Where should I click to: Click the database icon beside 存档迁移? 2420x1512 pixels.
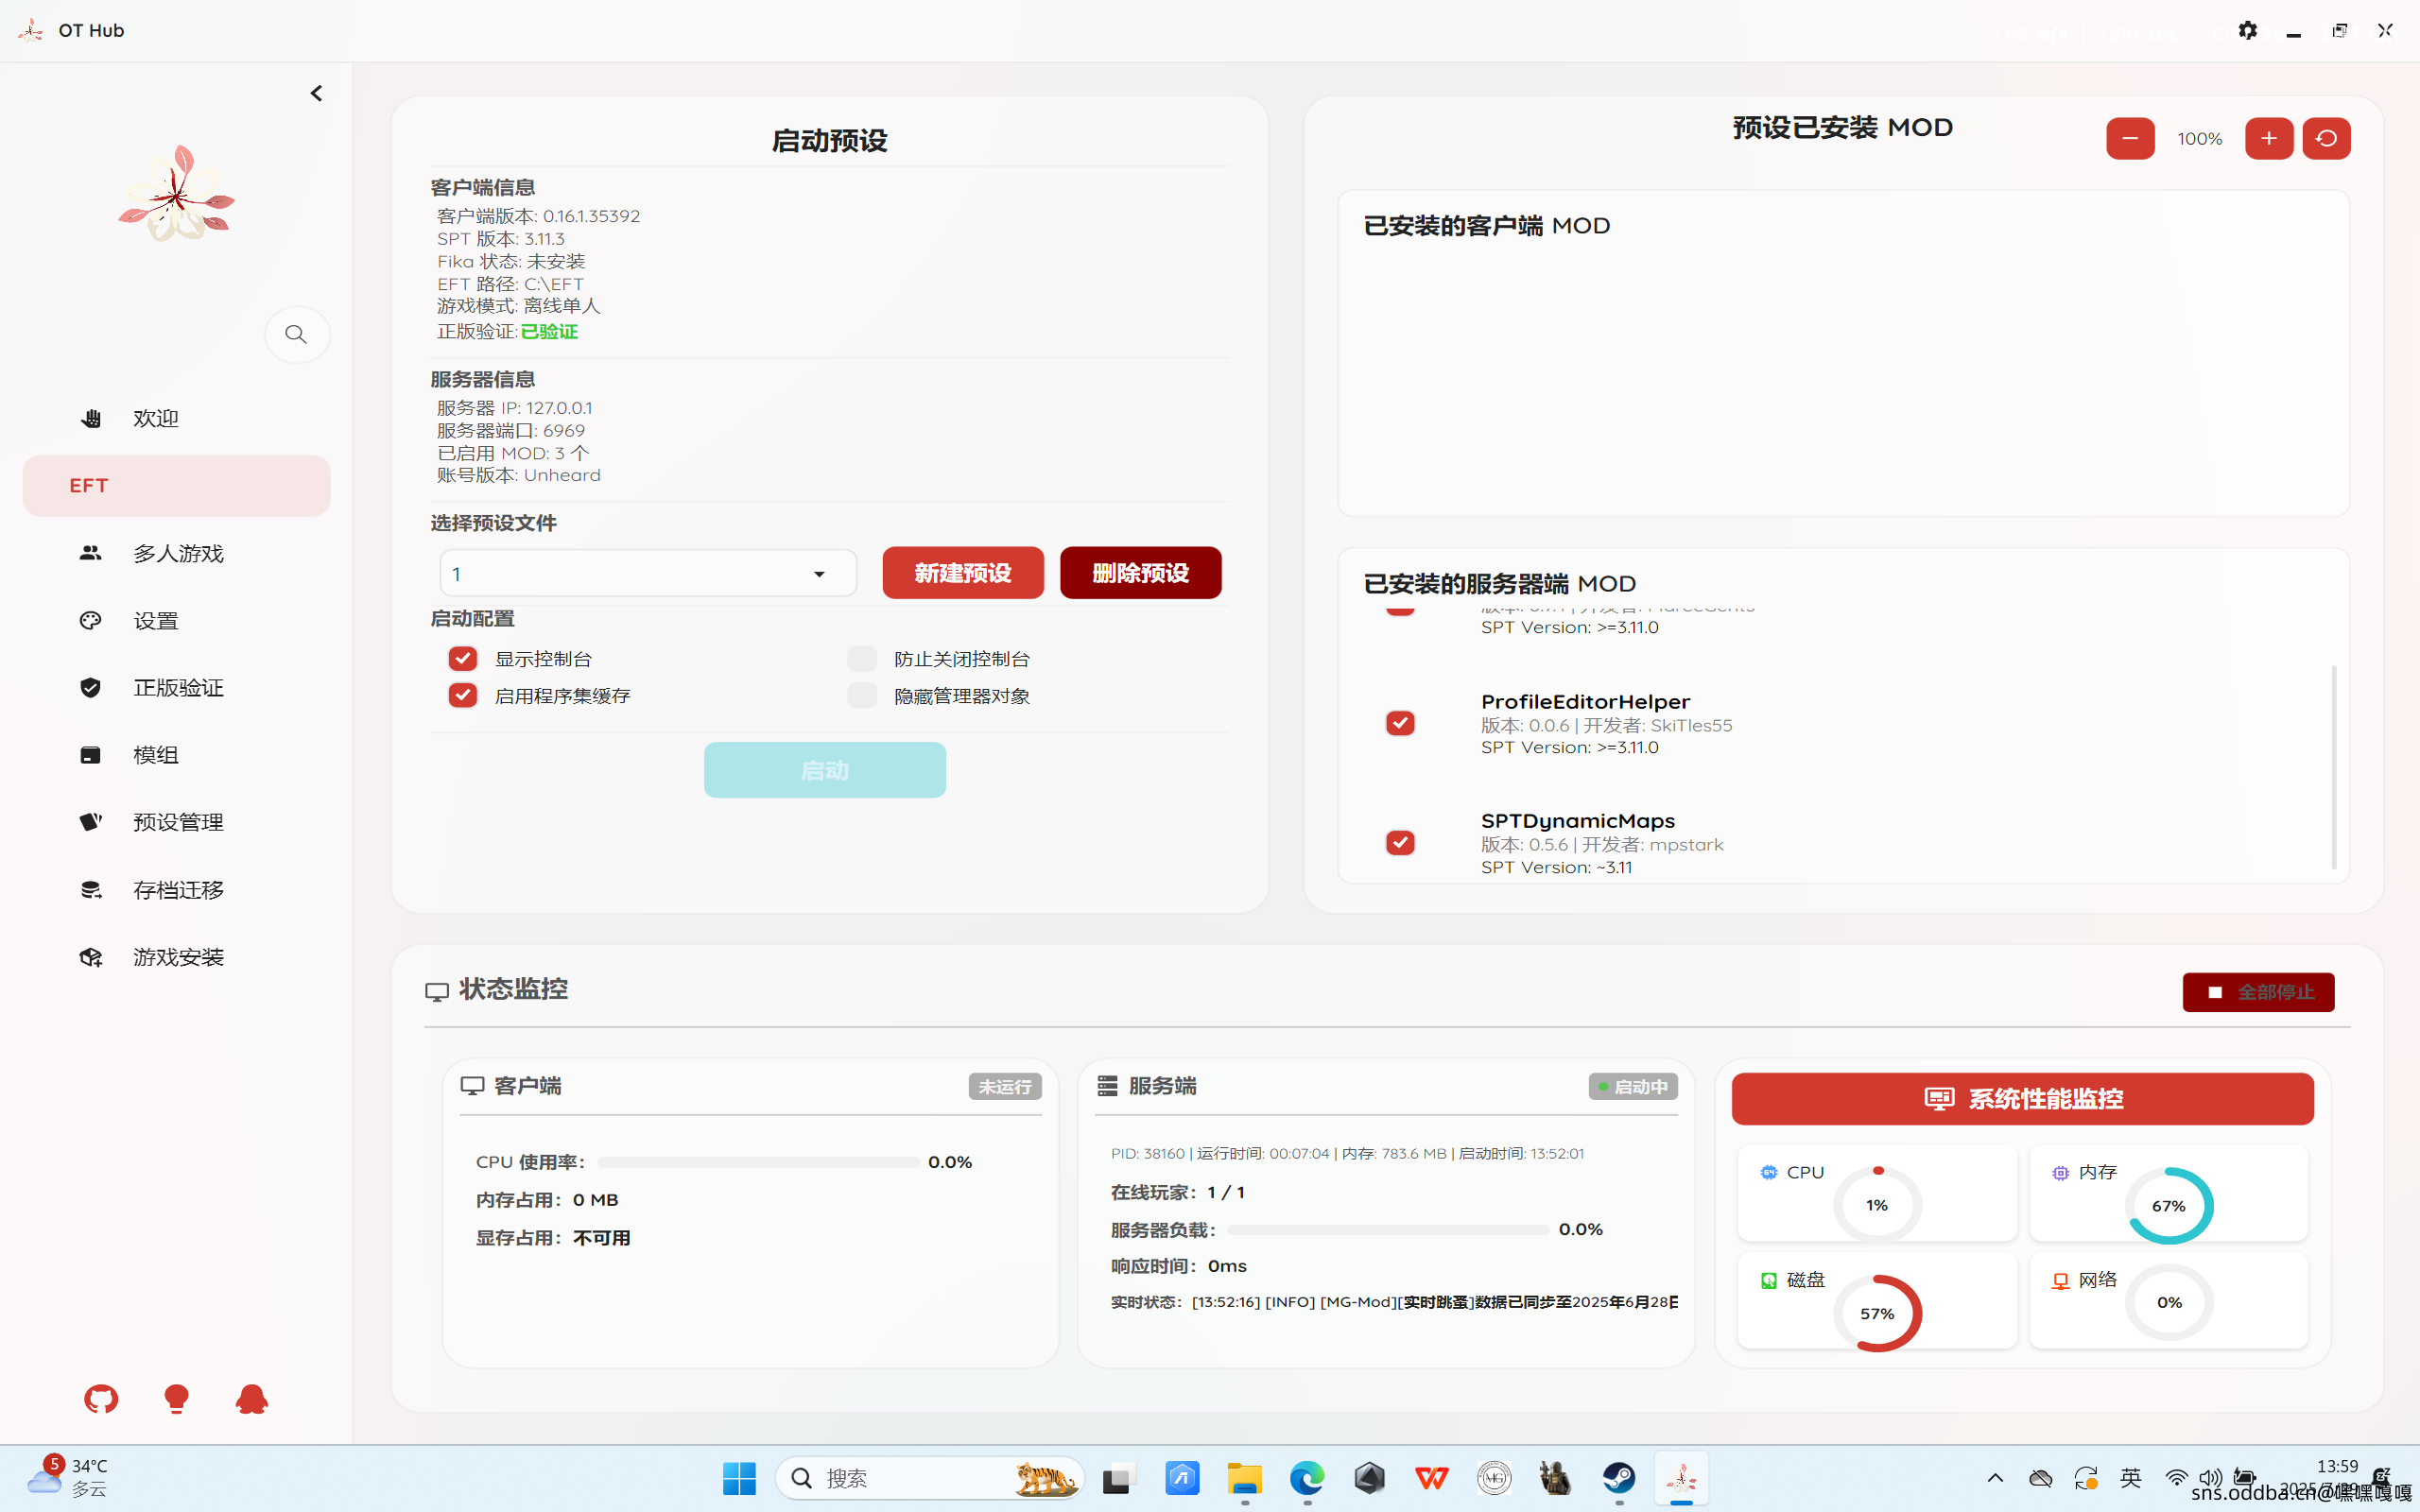pyautogui.click(x=91, y=889)
